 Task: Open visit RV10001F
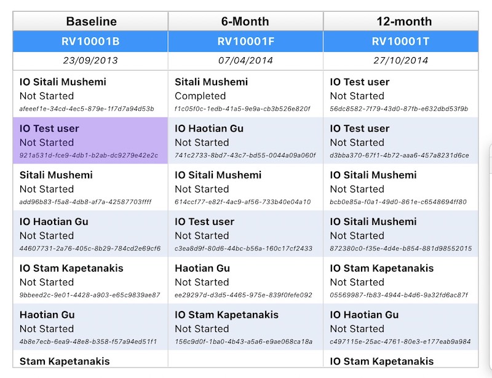[245, 42]
